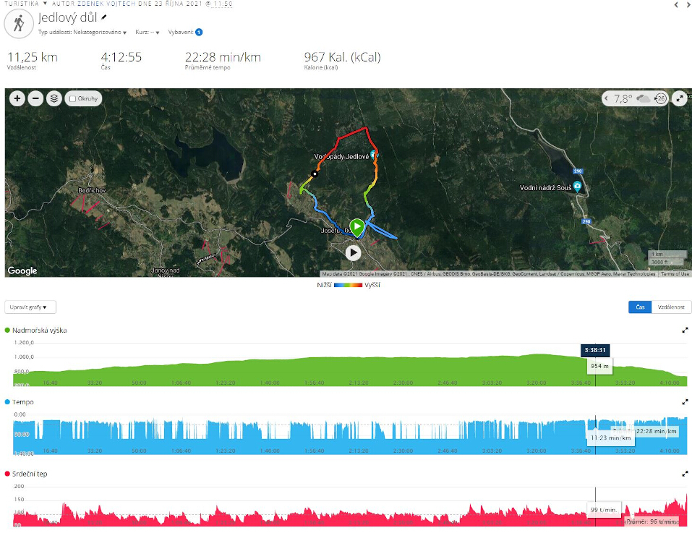Click the hiking activity type icon

[x=19, y=23]
